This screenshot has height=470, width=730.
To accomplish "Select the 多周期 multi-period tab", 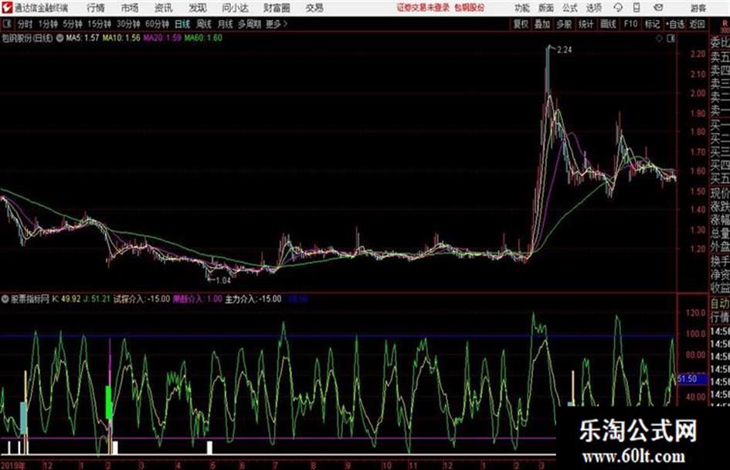I will click(249, 24).
